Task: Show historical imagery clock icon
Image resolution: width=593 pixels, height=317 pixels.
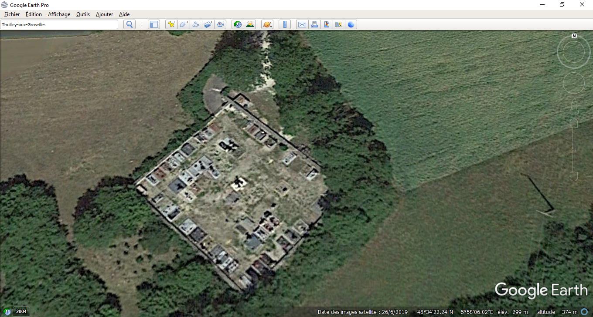Action: [238, 24]
